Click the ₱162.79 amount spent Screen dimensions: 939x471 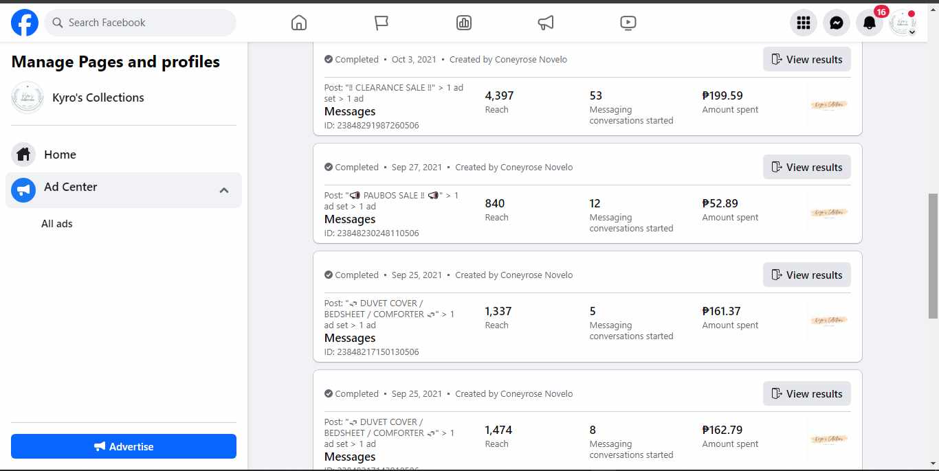[722, 430]
